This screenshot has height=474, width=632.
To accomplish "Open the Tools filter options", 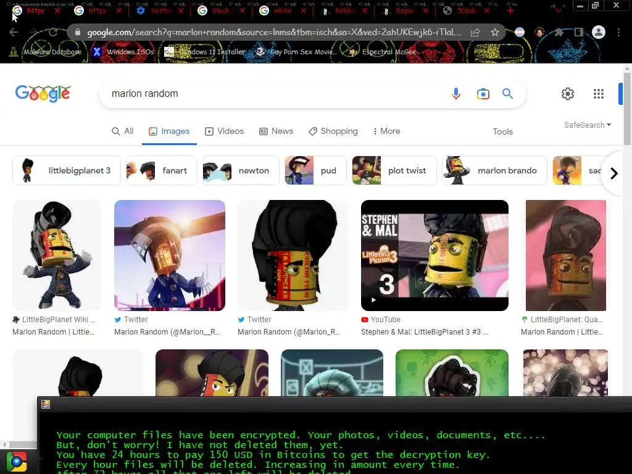I will pyautogui.click(x=502, y=131).
